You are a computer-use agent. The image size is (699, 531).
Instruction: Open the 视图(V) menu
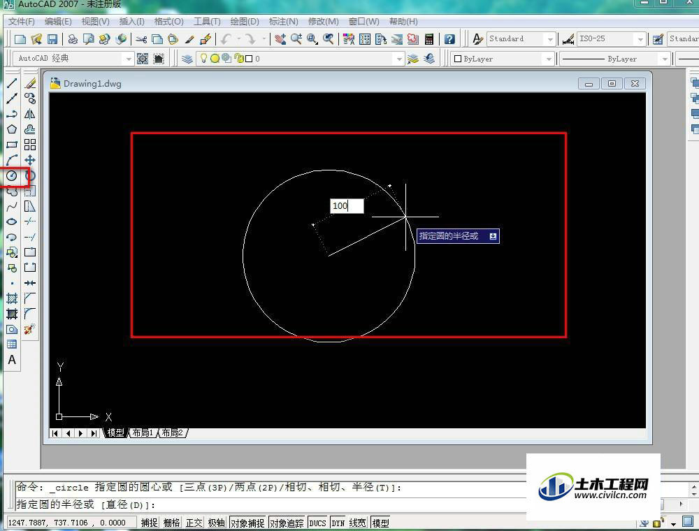[95, 22]
